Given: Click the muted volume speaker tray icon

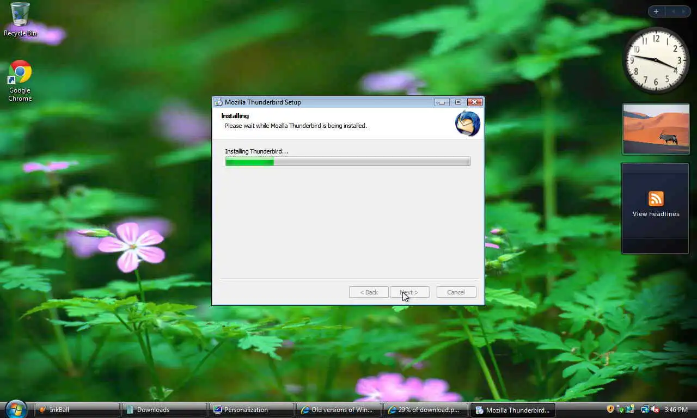Looking at the screenshot, I should click(655, 409).
